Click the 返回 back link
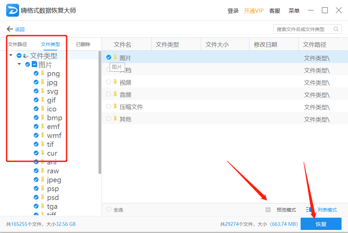 coord(20,29)
